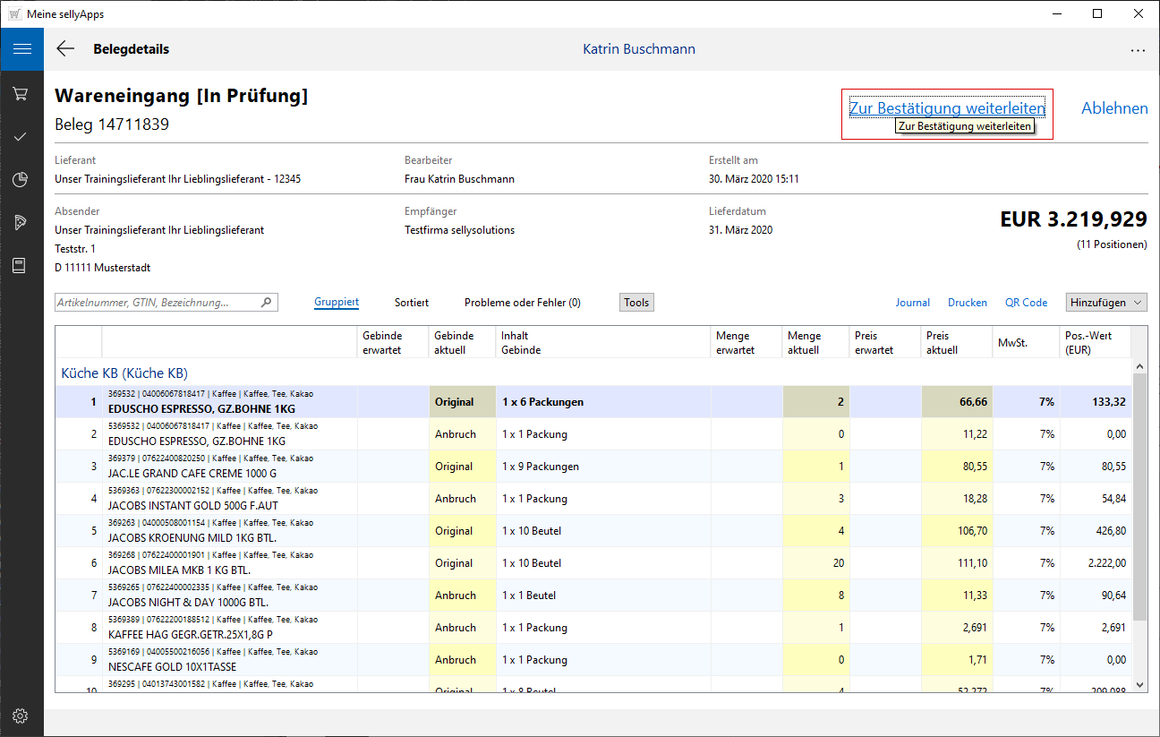Click the article number search field
This screenshot has width=1160, height=737.
pyautogui.click(x=157, y=303)
